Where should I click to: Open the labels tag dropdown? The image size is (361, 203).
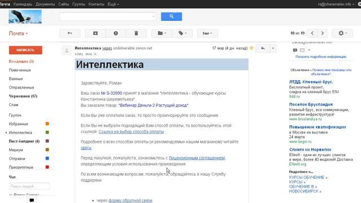[x=182, y=33]
